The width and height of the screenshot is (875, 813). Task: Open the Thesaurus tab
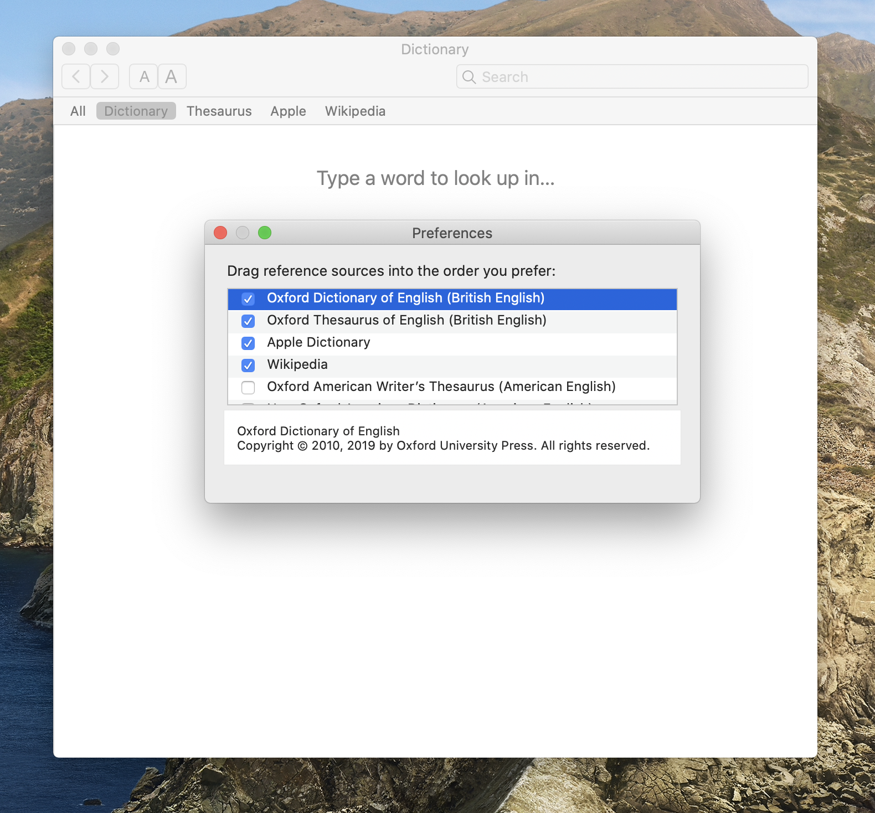click(x=219, y=111)
